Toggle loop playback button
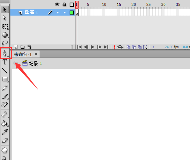 pos(120,47)
